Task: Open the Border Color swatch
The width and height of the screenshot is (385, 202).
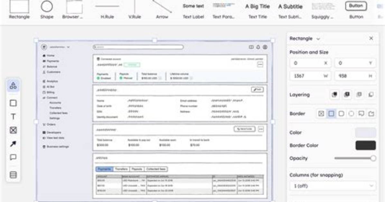Action: (x=366, y=145)
